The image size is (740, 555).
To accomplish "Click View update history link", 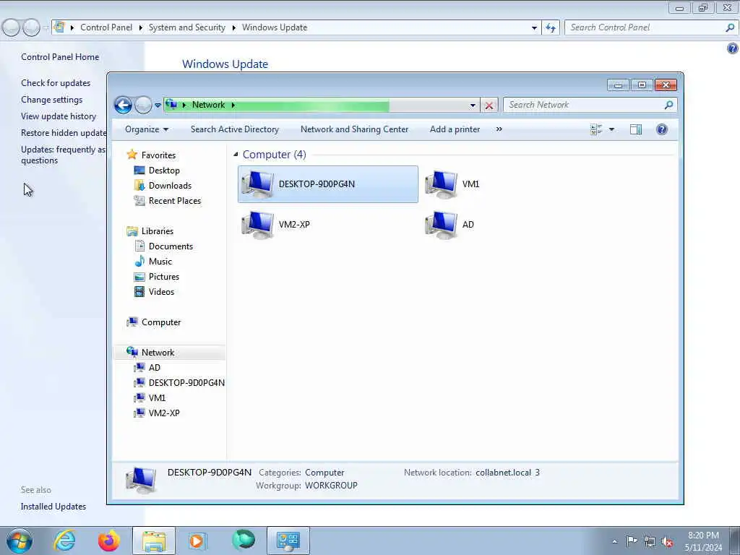I will pos(59,116).
